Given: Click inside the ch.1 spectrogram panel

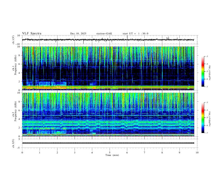Looking at the screenshot, I should point(108,68).
